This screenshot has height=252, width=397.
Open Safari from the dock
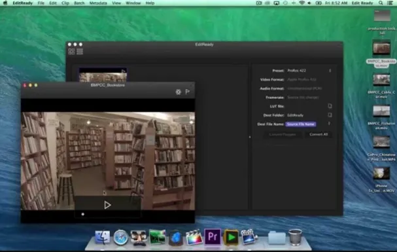click(120, 238)
